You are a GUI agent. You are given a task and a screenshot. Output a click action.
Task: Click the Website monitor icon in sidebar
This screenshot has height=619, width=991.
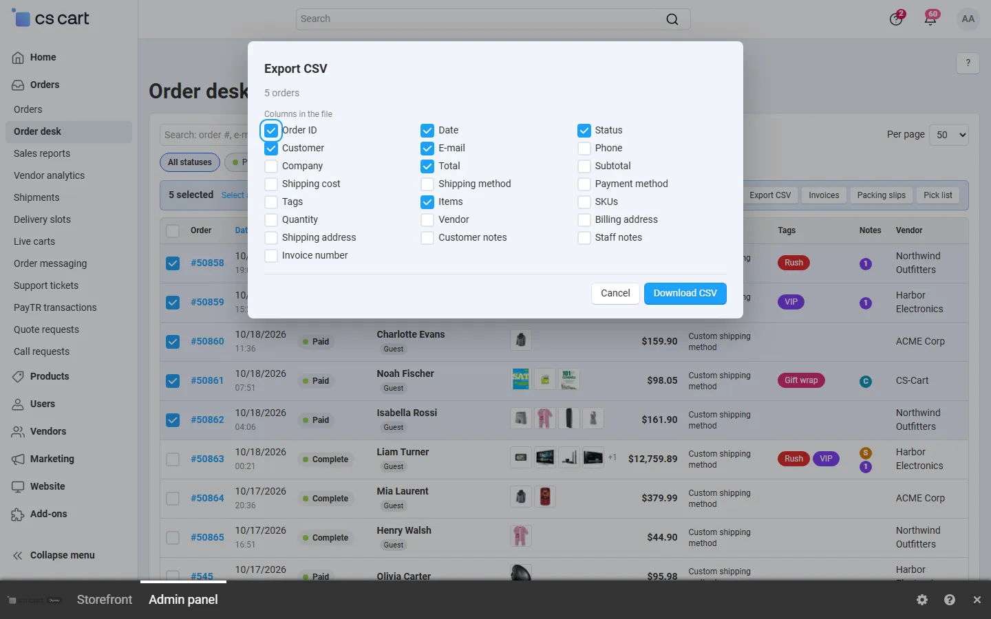[18, 487]
